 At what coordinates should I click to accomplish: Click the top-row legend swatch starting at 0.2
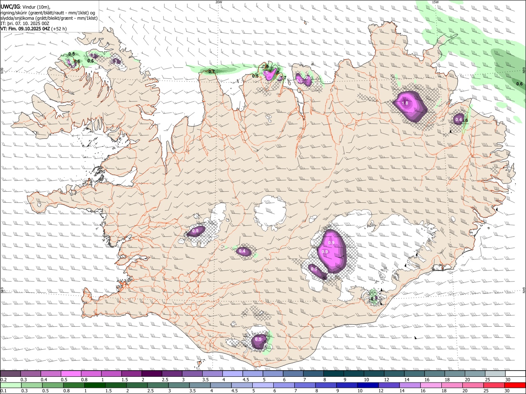click(10, 374)
